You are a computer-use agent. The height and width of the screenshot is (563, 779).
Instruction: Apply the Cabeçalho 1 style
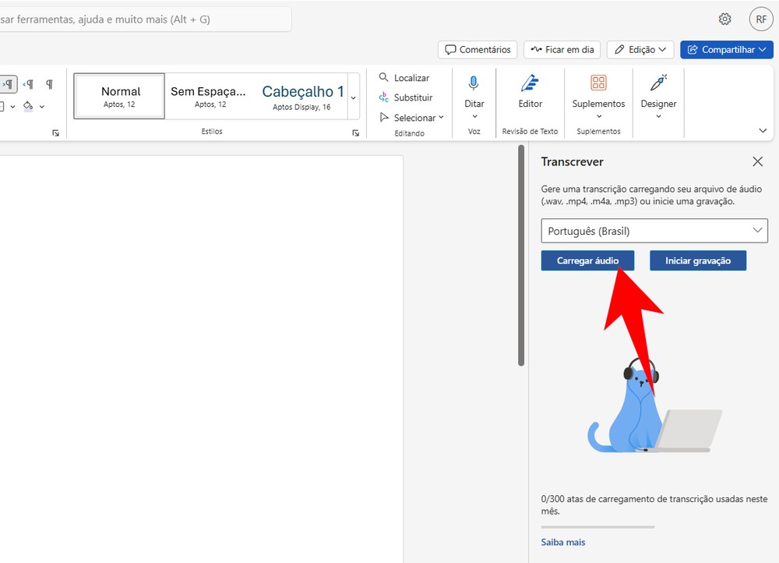(x=301, y=95)
